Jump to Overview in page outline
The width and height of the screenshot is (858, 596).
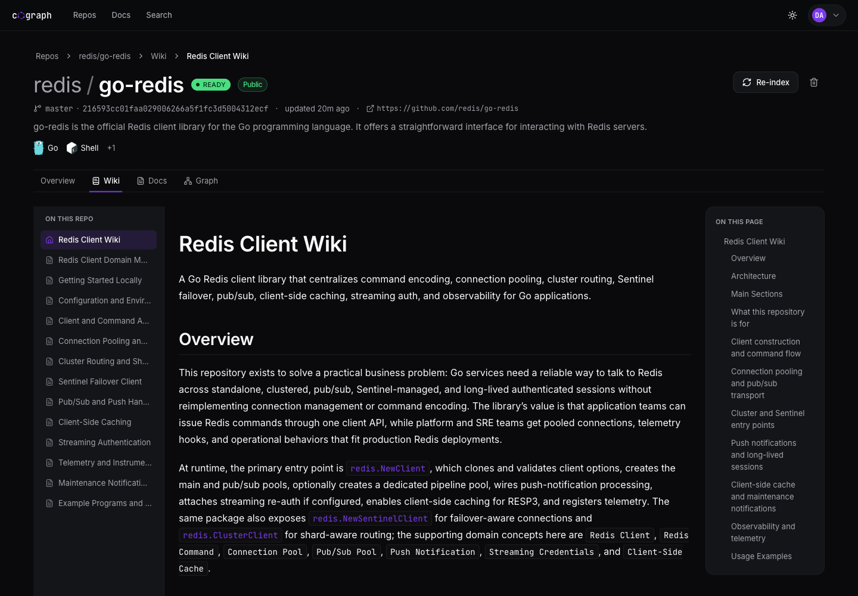point(748,258)
